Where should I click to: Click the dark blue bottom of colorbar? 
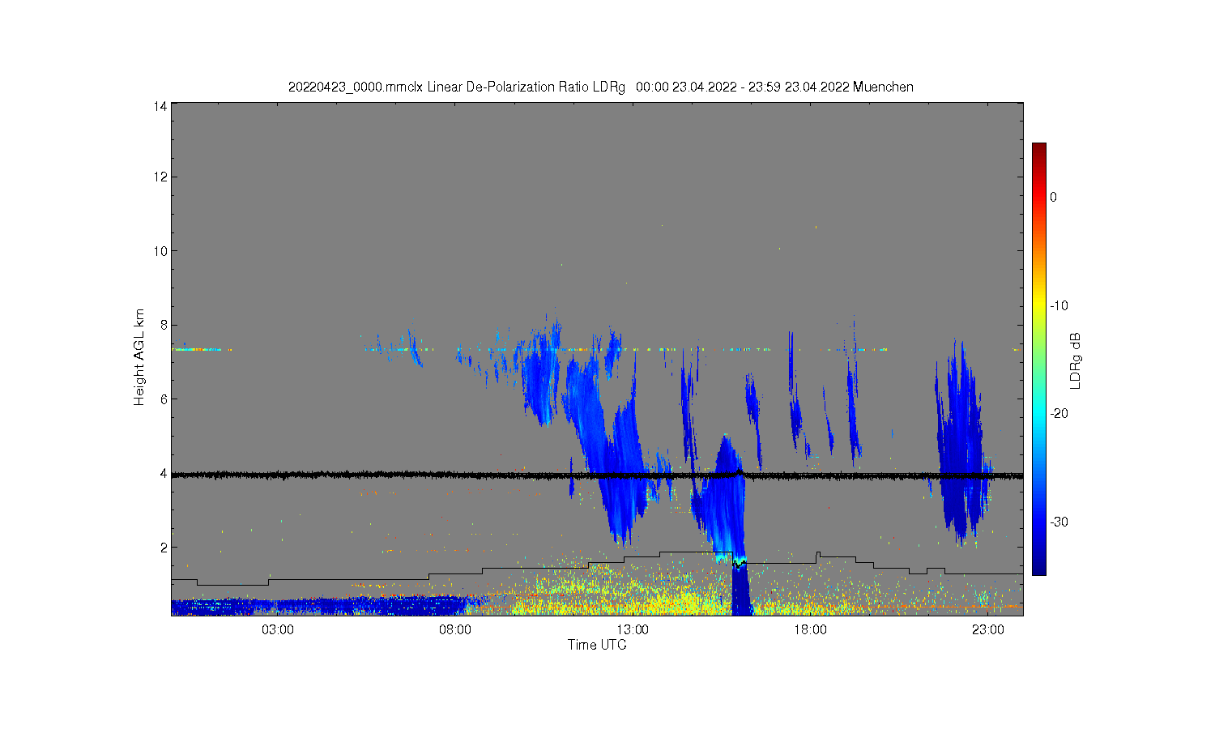tap(1038, 567)
